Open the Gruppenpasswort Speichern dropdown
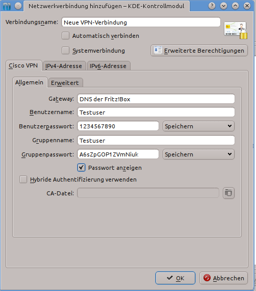256x291 pixels. pos(198,154)
